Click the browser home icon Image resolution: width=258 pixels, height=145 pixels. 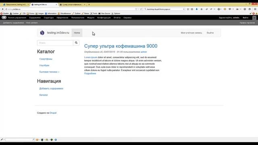(x=202, y=9)
